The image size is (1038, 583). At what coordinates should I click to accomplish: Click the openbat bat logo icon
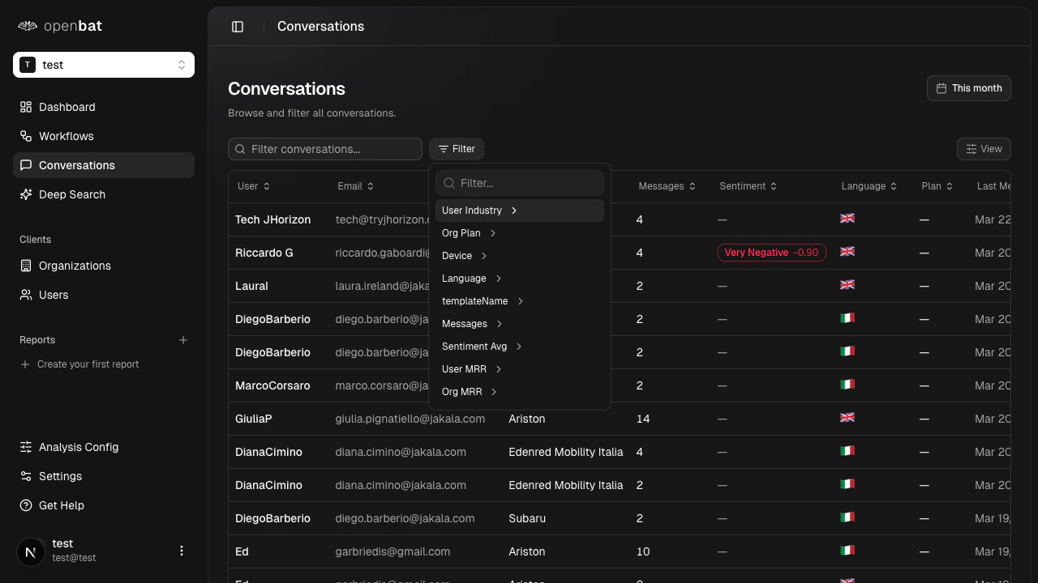click(27, 25)
